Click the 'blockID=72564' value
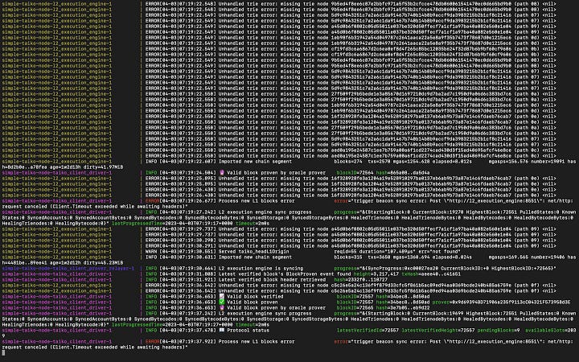The image size is (579, 362). click(x=355, y=172)
